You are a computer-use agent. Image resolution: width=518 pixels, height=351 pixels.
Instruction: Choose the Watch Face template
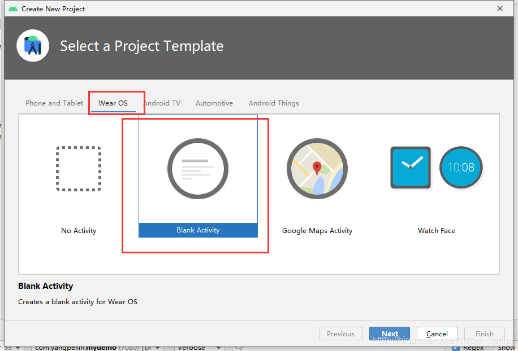[437, 176]
